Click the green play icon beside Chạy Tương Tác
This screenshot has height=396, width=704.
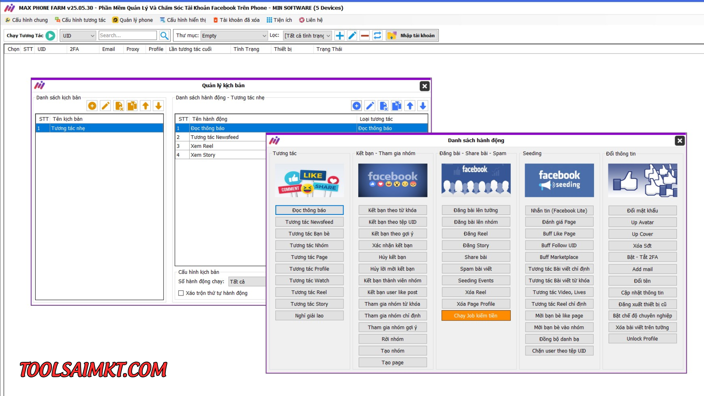coord(51,36)
